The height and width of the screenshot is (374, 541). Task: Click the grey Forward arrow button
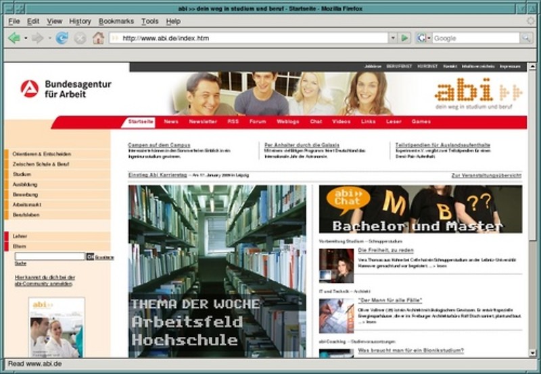(x=37, y=38)
